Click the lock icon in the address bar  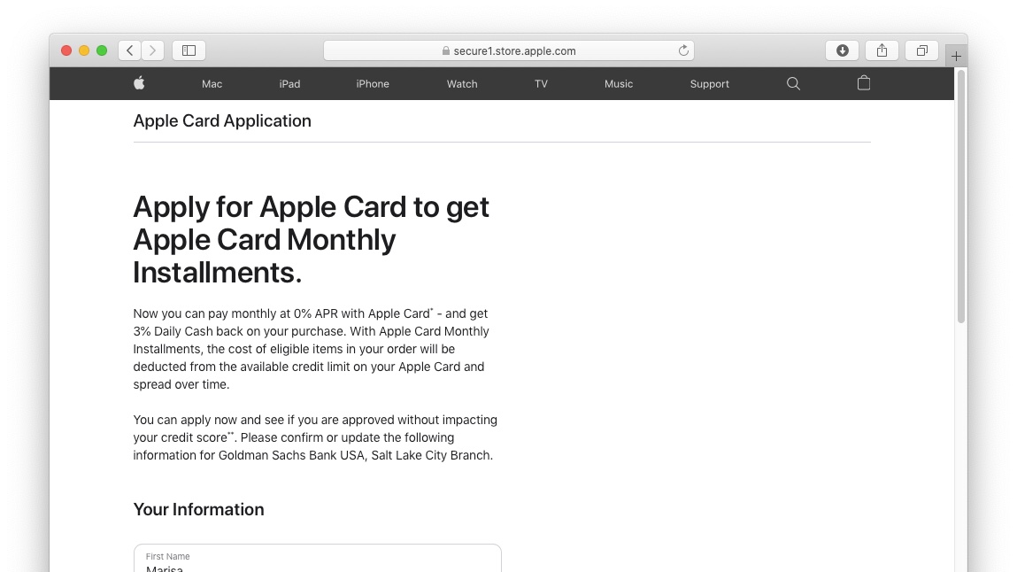[x=445, y=50]
